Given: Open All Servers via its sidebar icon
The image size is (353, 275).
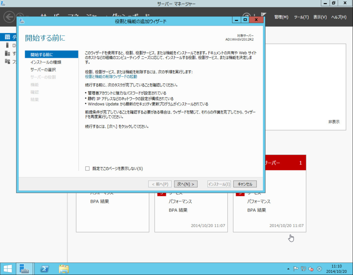Looking at the screenshot, I should point(7,53).
